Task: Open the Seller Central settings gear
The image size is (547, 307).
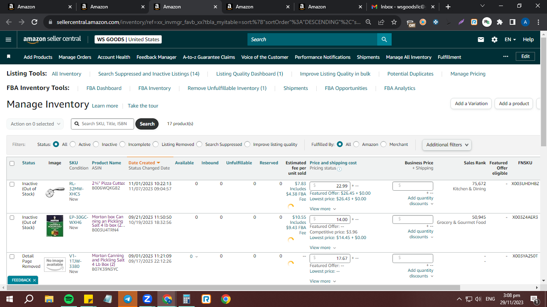Action: pos(495,40)
